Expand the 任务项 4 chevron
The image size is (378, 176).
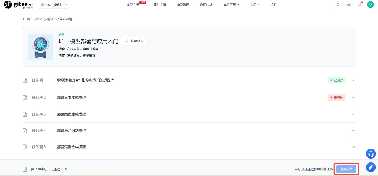(x=353, y=131)
